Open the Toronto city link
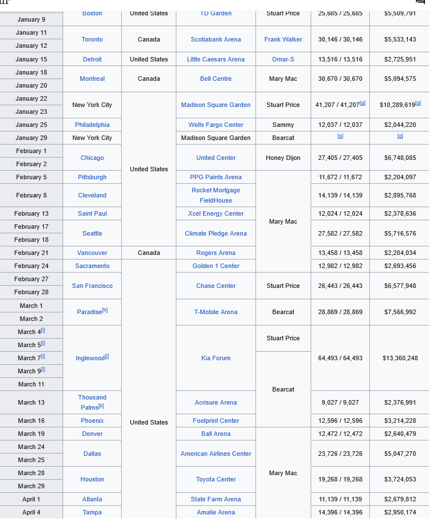Screen dimensions: 429x519 pos(92,39)
